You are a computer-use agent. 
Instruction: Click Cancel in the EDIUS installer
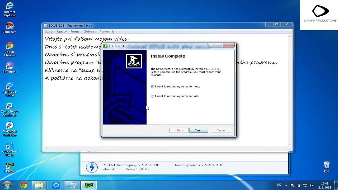(221, 130)
